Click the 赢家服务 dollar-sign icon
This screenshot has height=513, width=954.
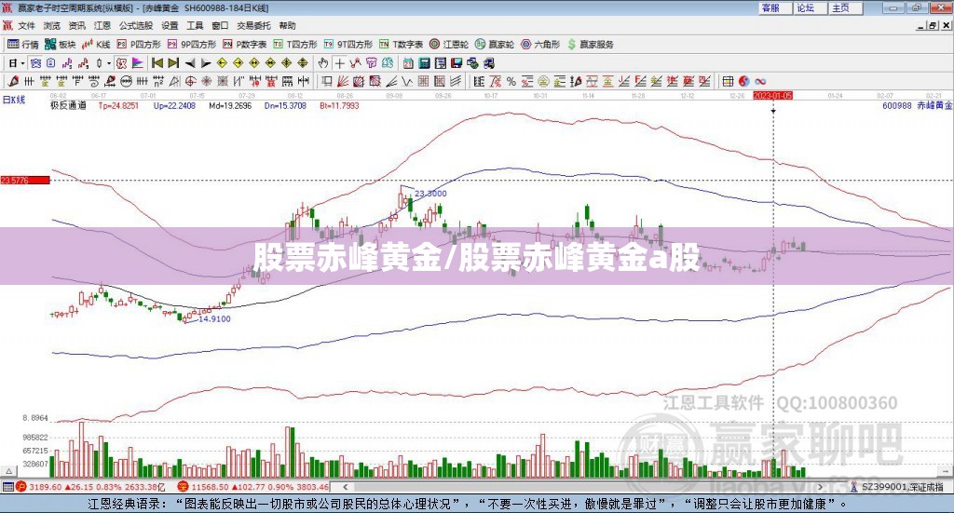point(572,45)
